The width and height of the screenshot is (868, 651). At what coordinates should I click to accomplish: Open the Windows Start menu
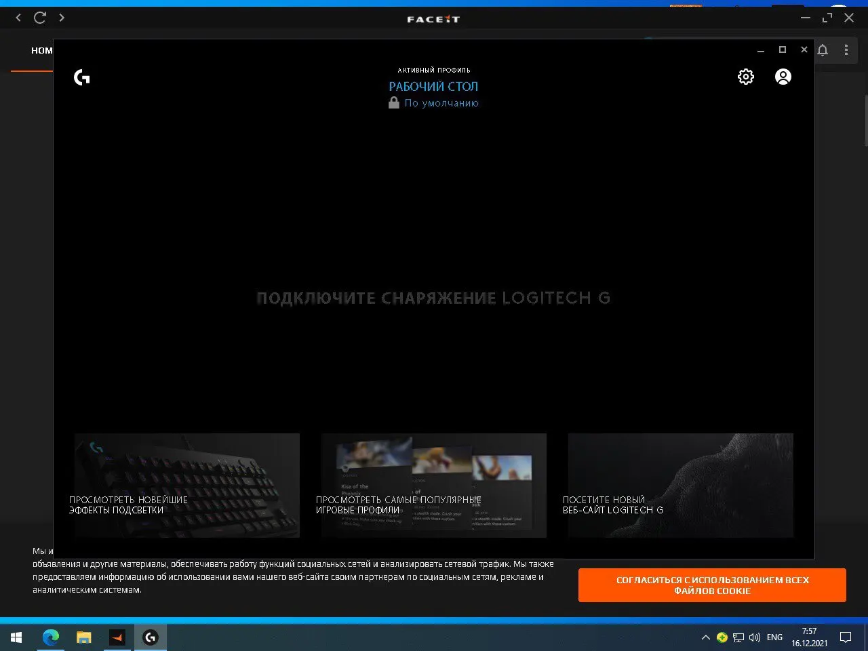click(x=16, y=637)
